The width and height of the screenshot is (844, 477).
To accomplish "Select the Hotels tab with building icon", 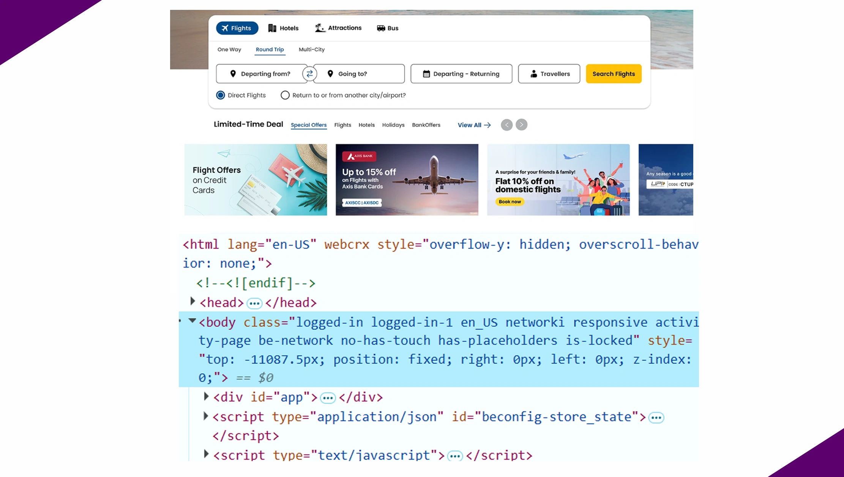I will point(283,28).
